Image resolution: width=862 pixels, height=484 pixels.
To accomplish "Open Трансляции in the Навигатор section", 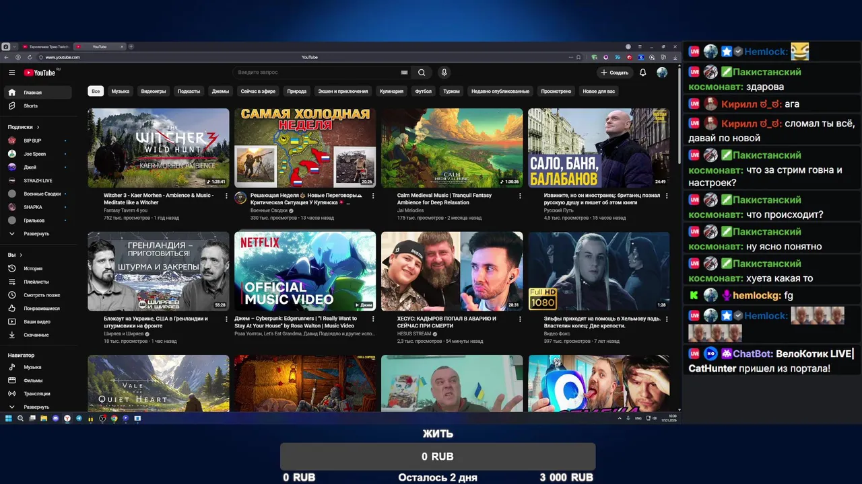I will tap(38, 394).
